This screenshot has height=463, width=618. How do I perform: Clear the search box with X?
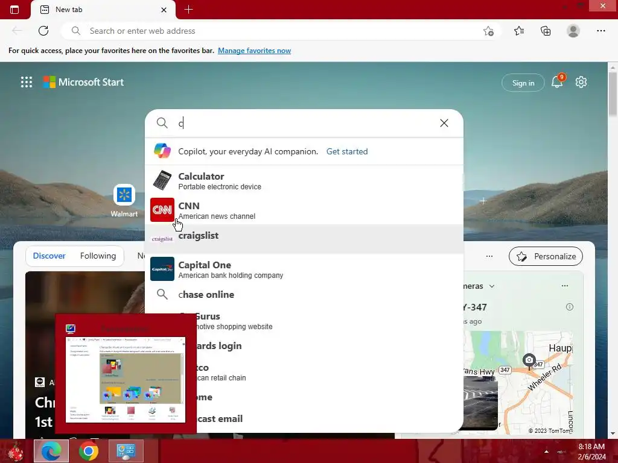pyautogui.click(x=444, y=123)
